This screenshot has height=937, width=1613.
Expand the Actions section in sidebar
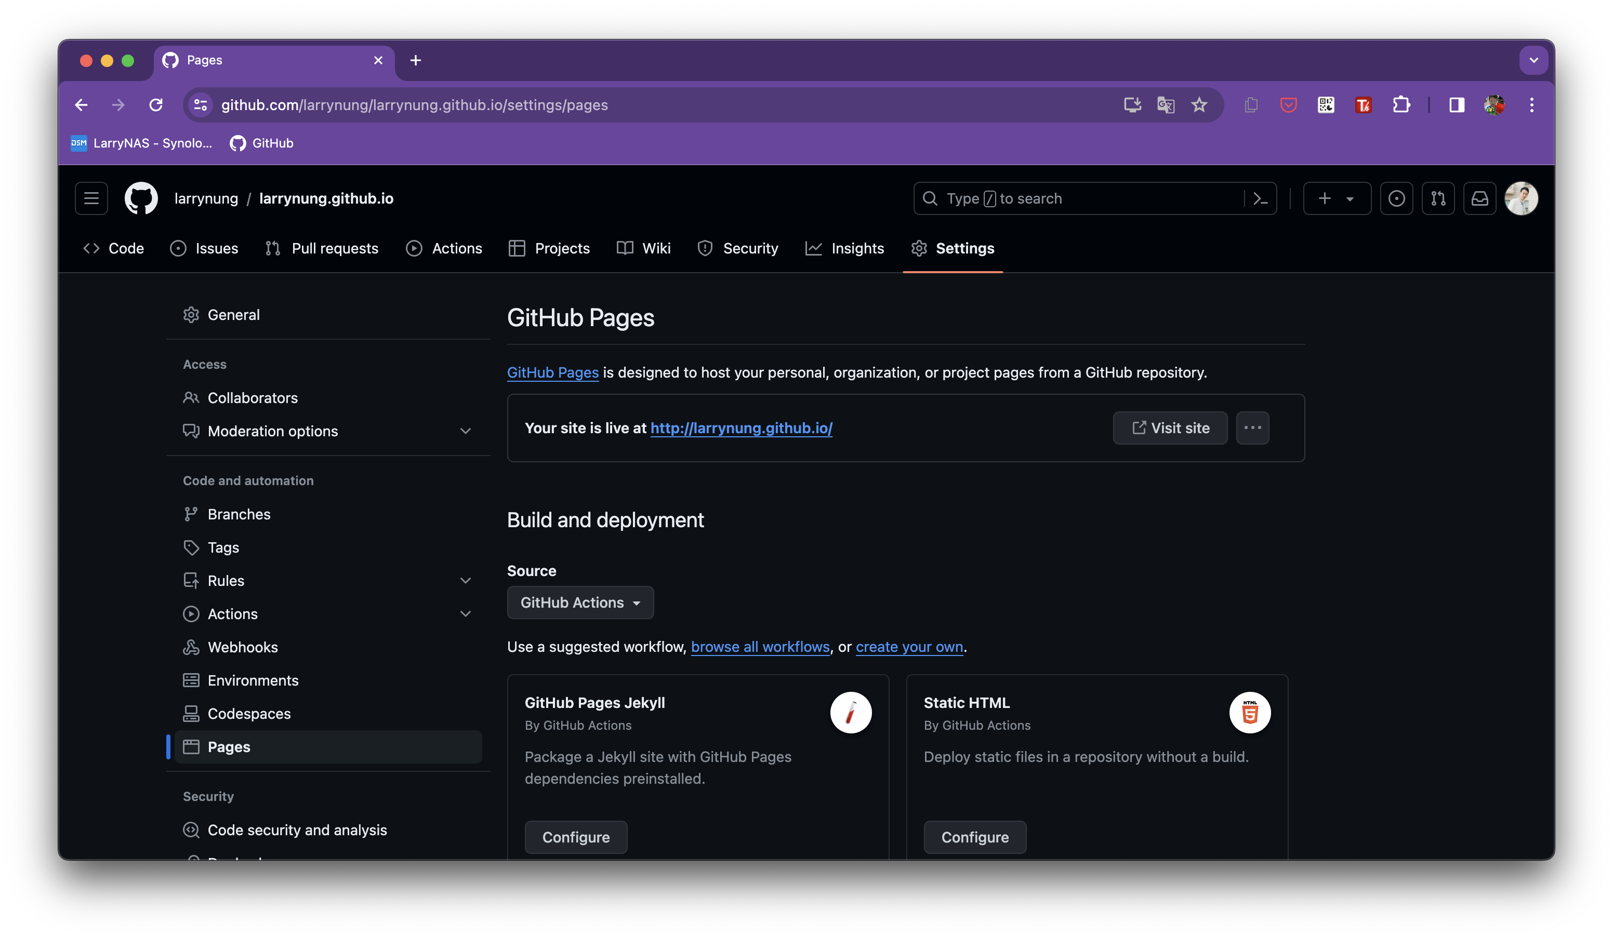(465, 614)
